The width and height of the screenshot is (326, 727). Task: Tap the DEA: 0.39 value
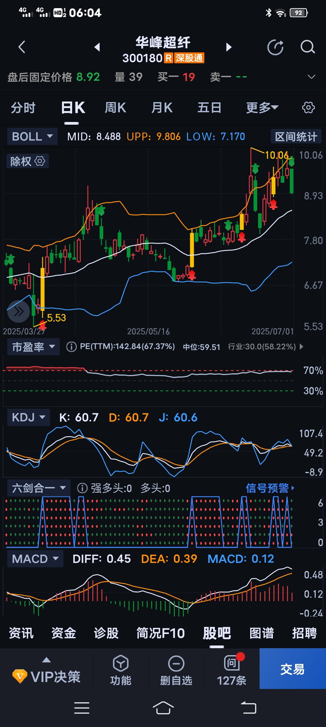click(x=169, y=559)
